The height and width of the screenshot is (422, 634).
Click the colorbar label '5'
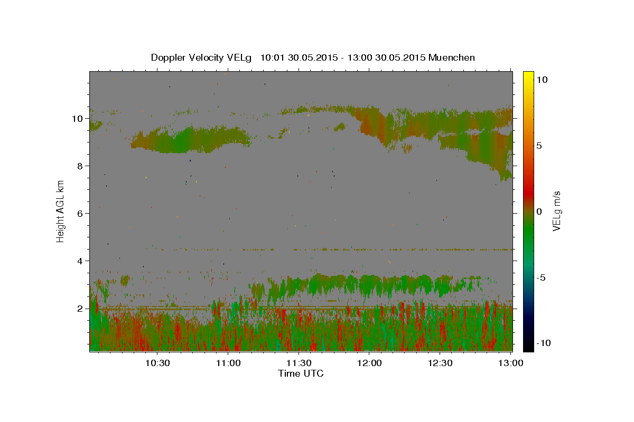(x=539, y=146)
